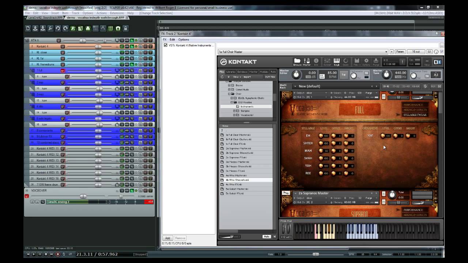This screenshot has width=468, height=263.
Task: Click the transport Record button
Action: [x=58, y=254]
